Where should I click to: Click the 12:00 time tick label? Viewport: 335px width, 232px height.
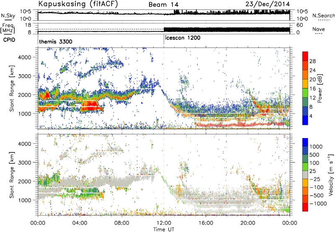coord(164,223)
